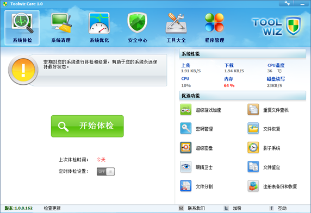Open 影子系统 clock icon
This screenshot has width=311, height=213.
[253, 148]
